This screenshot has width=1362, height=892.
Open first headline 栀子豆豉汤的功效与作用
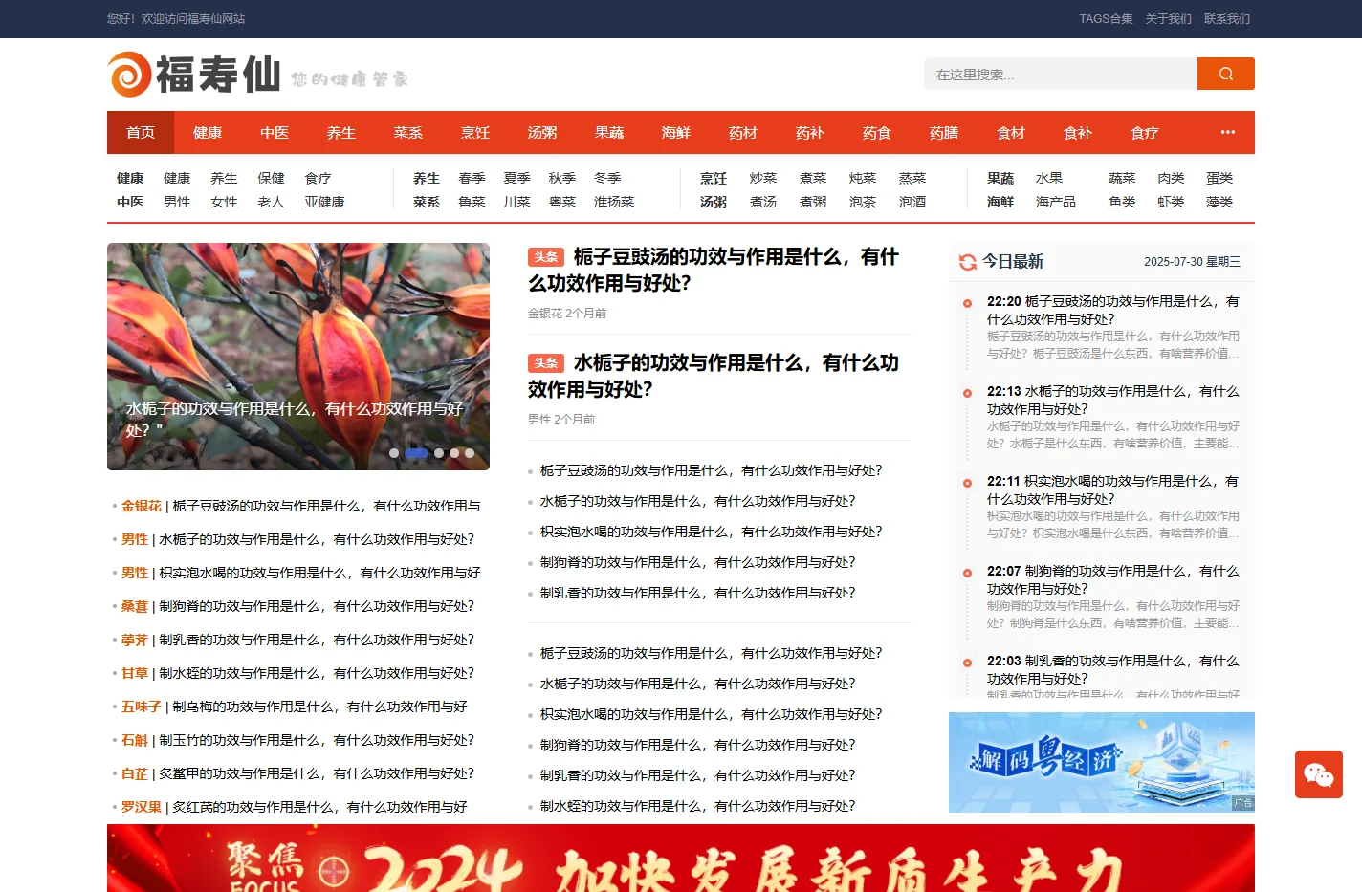coord(714,270)
